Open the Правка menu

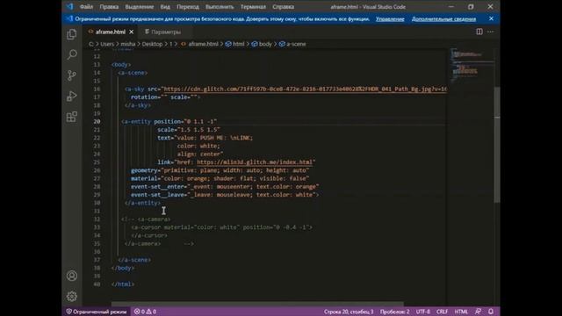pos(109,7)
